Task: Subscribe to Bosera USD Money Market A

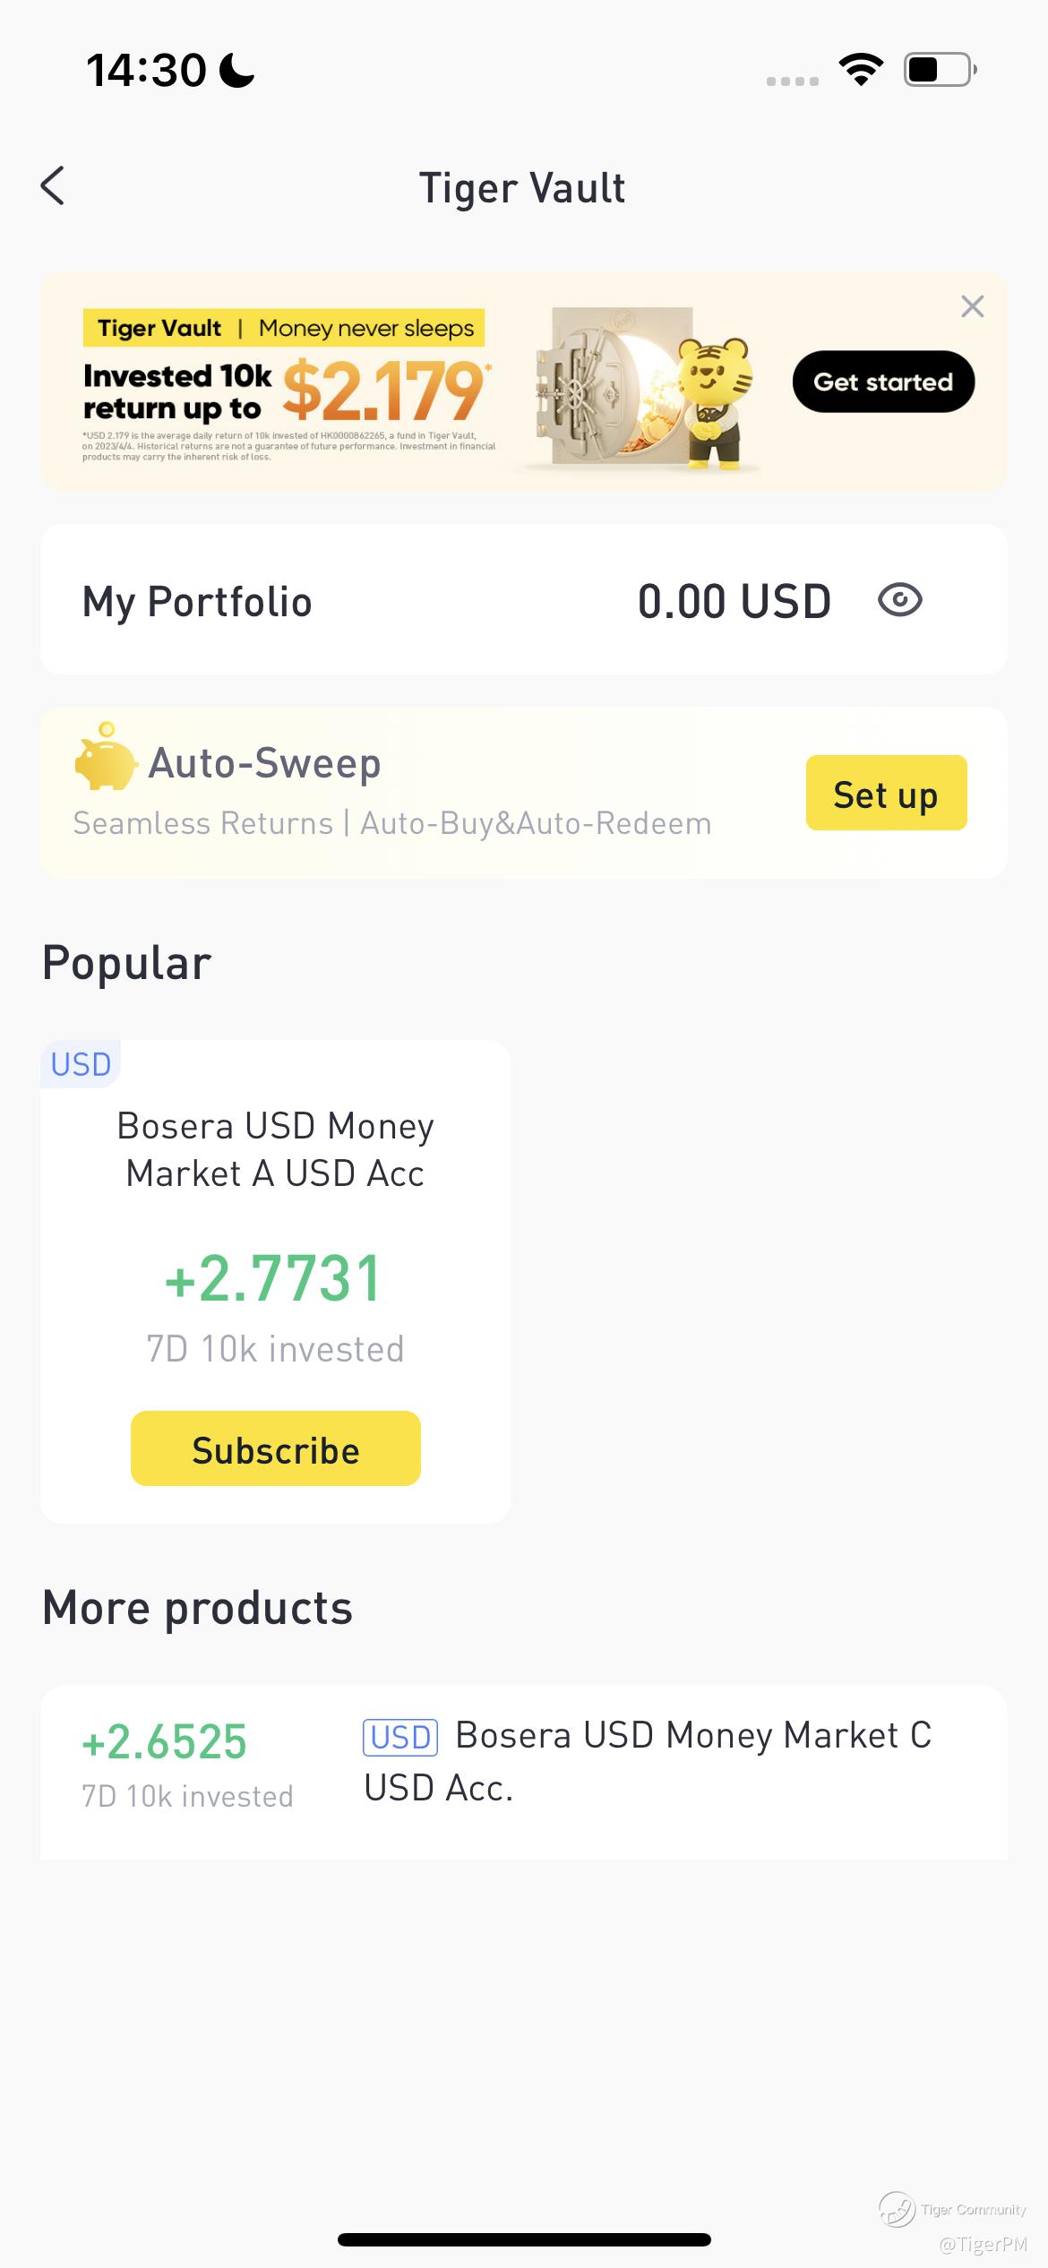Action: [276, 1448]
